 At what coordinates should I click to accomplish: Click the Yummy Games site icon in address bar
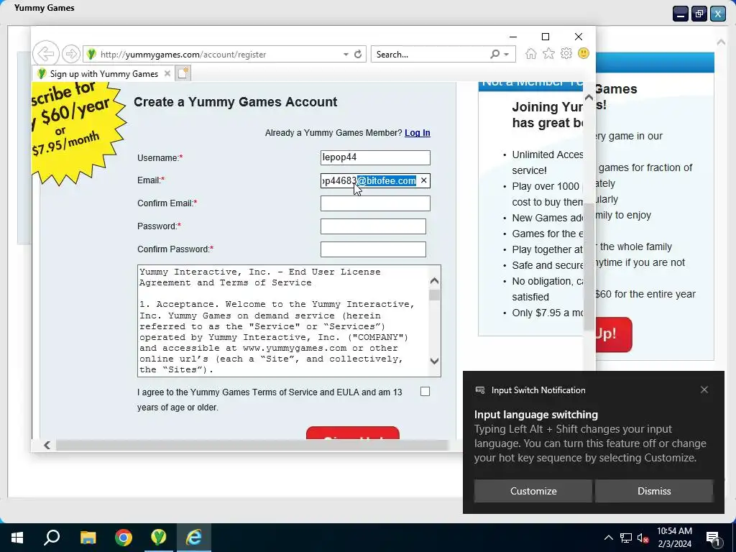[x=91, y=54]
